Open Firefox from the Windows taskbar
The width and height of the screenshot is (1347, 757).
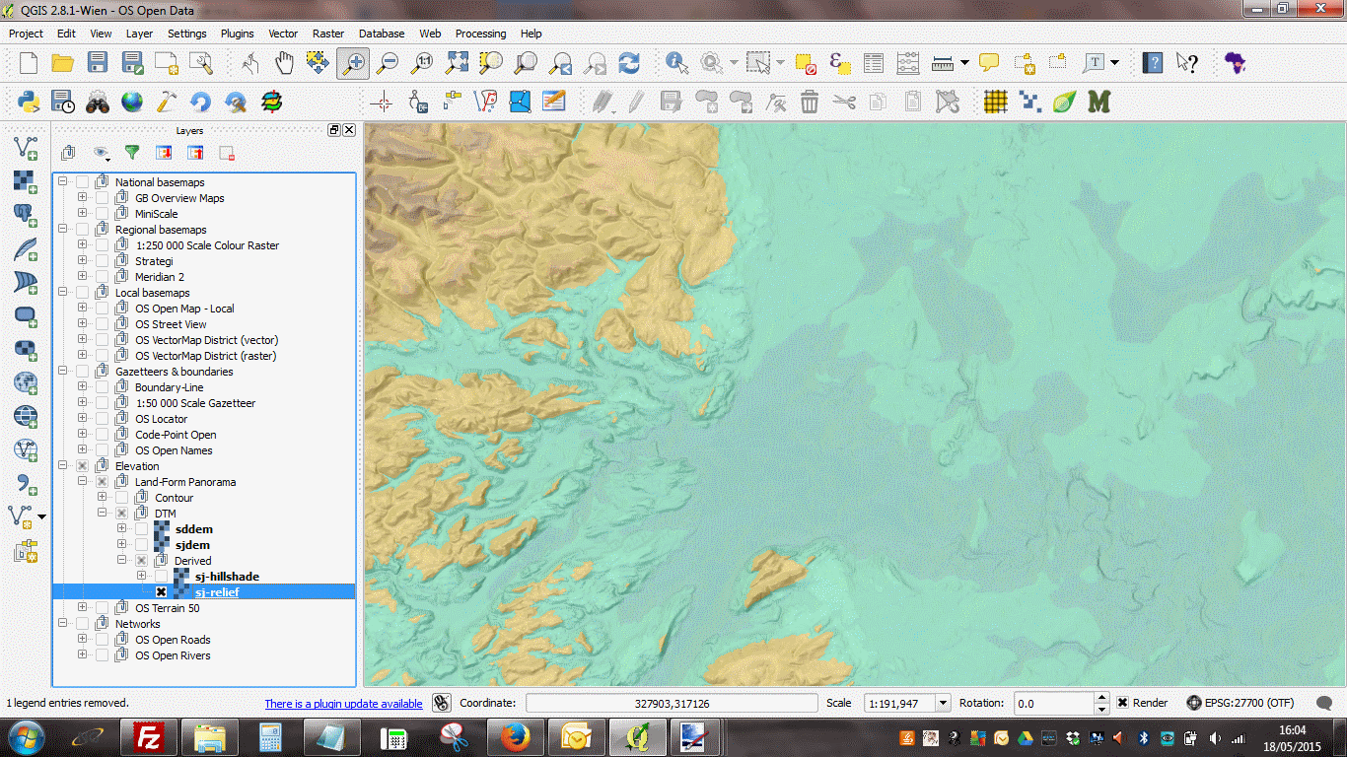pos(515,736)
